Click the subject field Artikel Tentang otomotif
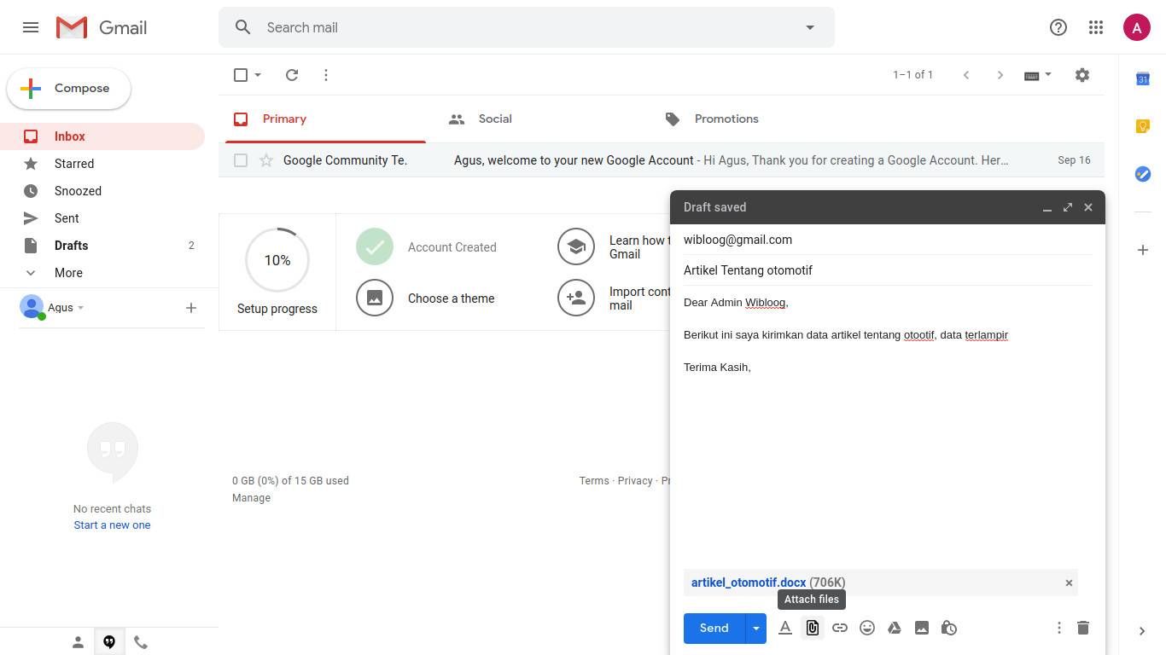This screenshot has height=655, width=1166. 888,270
